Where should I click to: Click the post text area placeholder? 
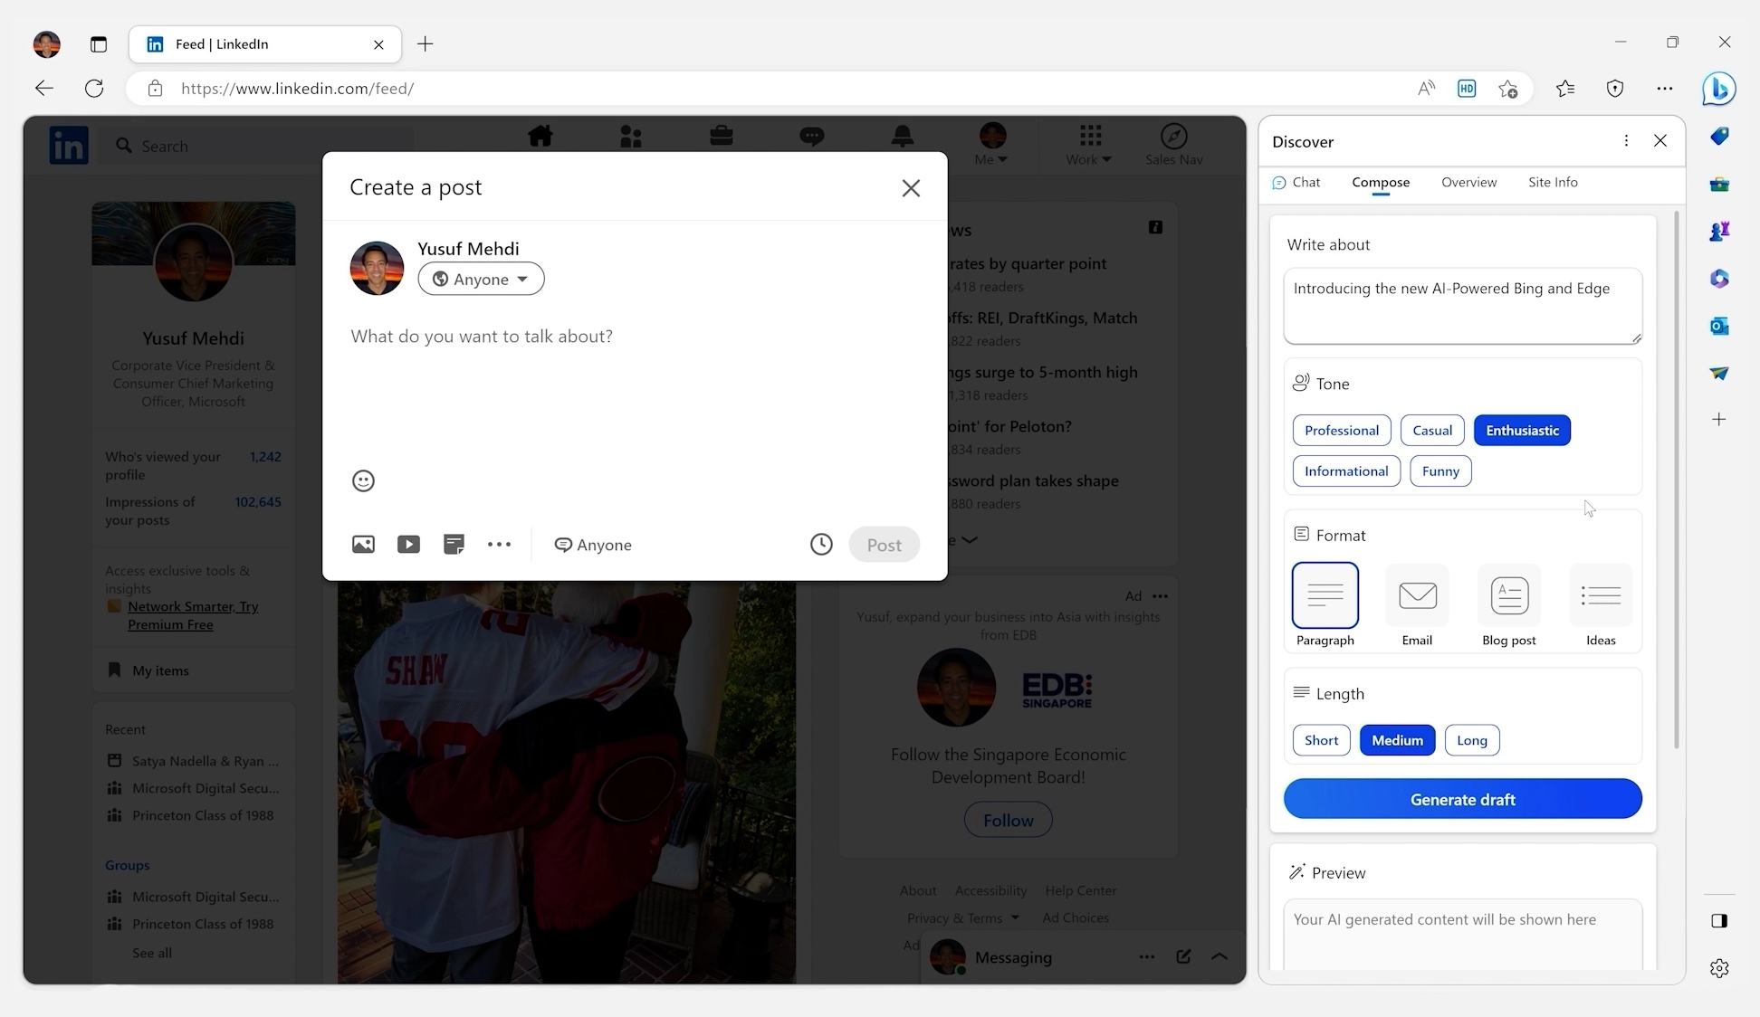482,337
